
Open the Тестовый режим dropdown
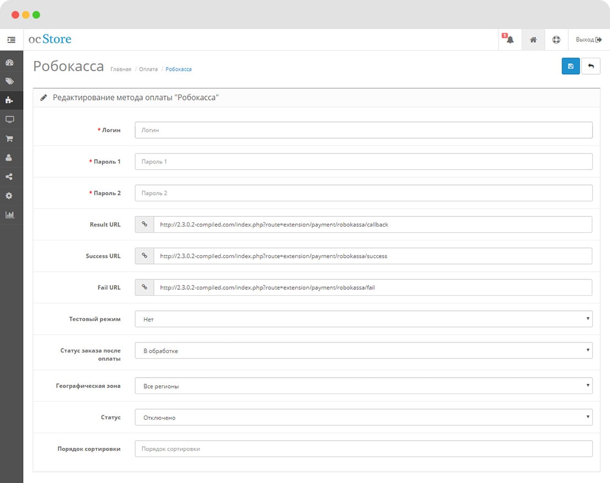coord(363,319)
